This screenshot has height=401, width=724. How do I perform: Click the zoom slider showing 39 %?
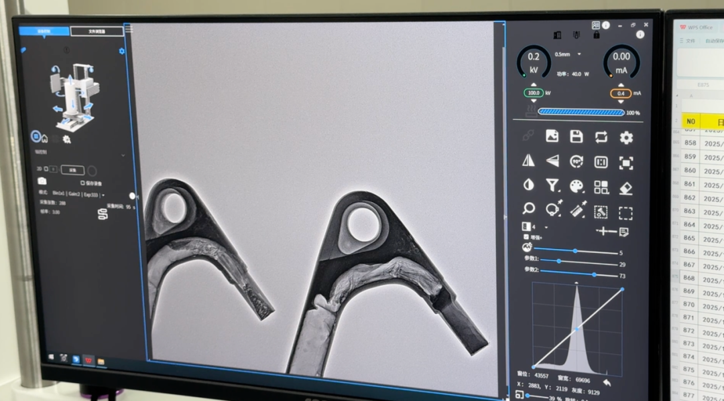tap(538, 396)
